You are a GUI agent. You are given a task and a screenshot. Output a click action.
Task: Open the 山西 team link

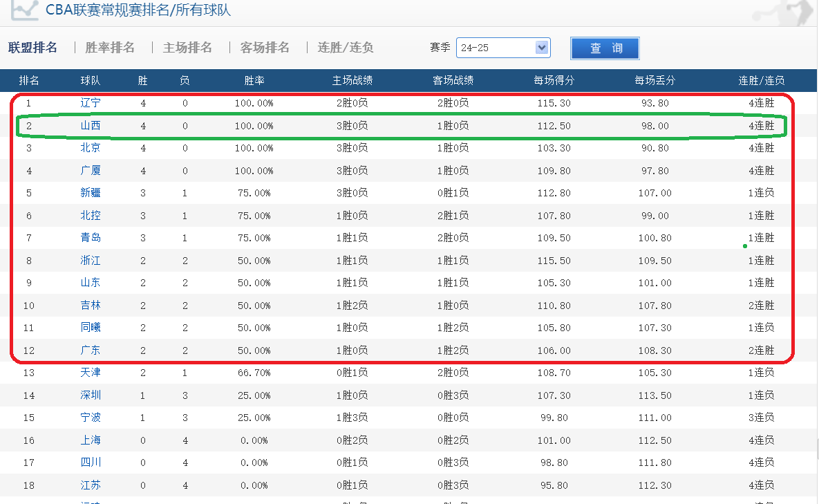[x=91, y=125]
